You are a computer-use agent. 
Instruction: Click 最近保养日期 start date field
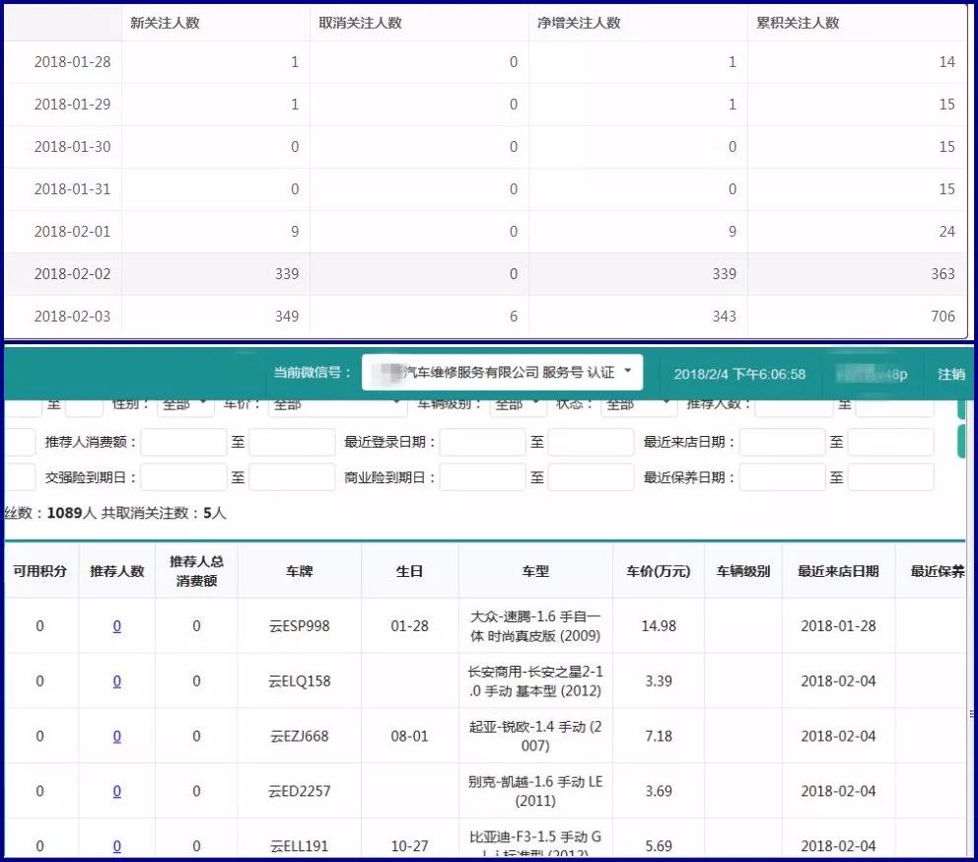click(x=782, y=477)
